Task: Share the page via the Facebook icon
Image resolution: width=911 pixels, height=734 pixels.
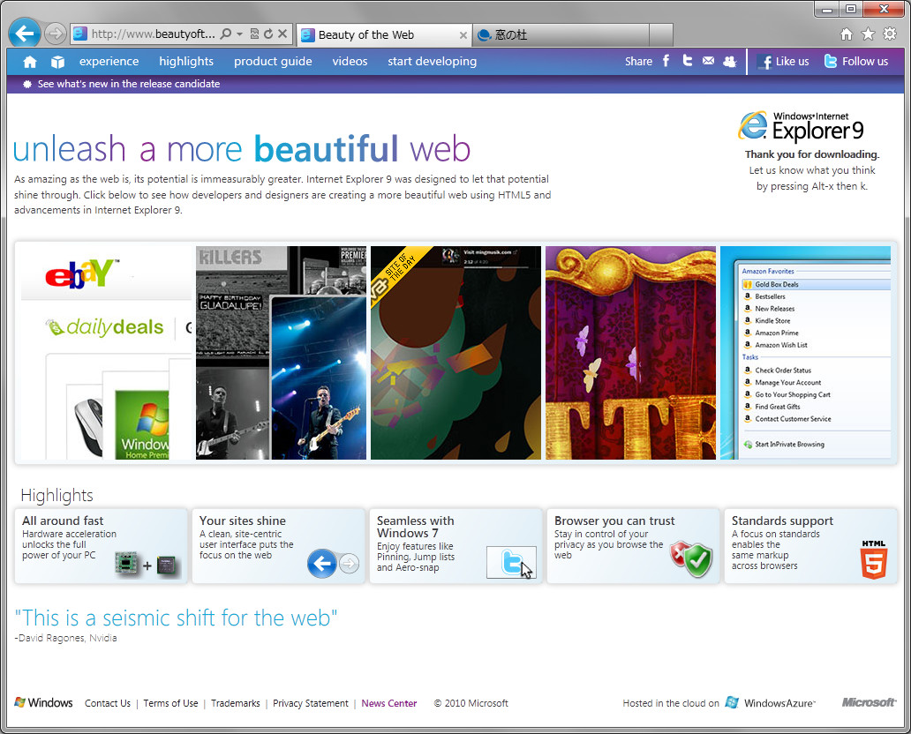Action: tap(666, 61)
